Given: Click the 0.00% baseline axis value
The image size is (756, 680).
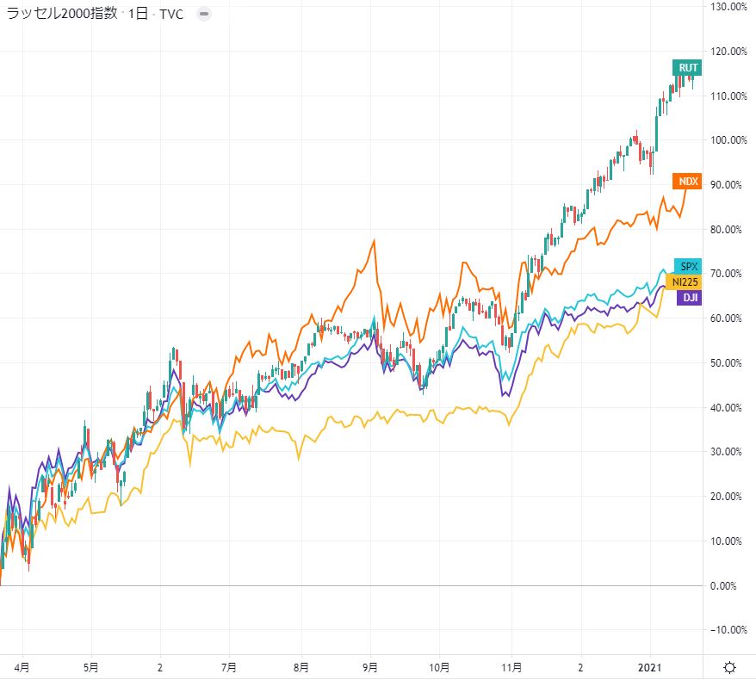Looking at the screenshot, I should tap(729, 585).
